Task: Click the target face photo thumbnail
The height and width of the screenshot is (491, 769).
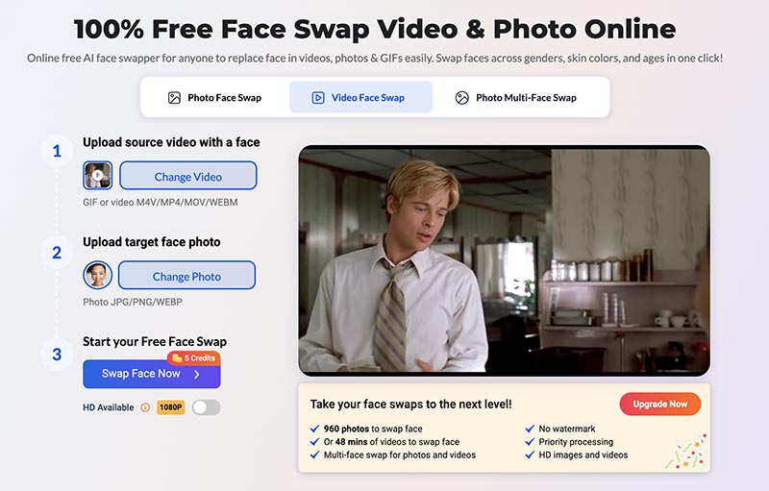Action: point(98,275)
